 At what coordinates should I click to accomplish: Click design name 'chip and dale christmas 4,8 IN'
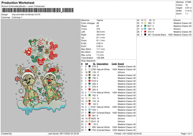coord(26,14)
